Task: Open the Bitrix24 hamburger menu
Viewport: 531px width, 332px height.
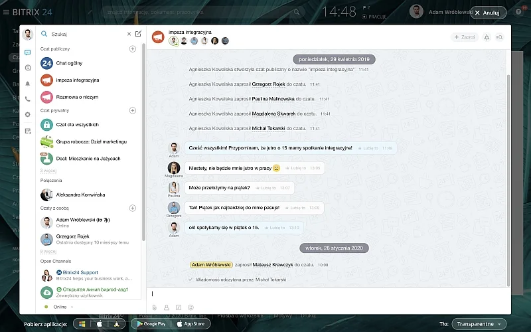Action: click(6, 12)
